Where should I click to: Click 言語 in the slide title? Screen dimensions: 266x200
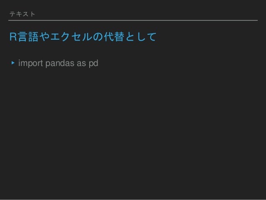(28, 37)
